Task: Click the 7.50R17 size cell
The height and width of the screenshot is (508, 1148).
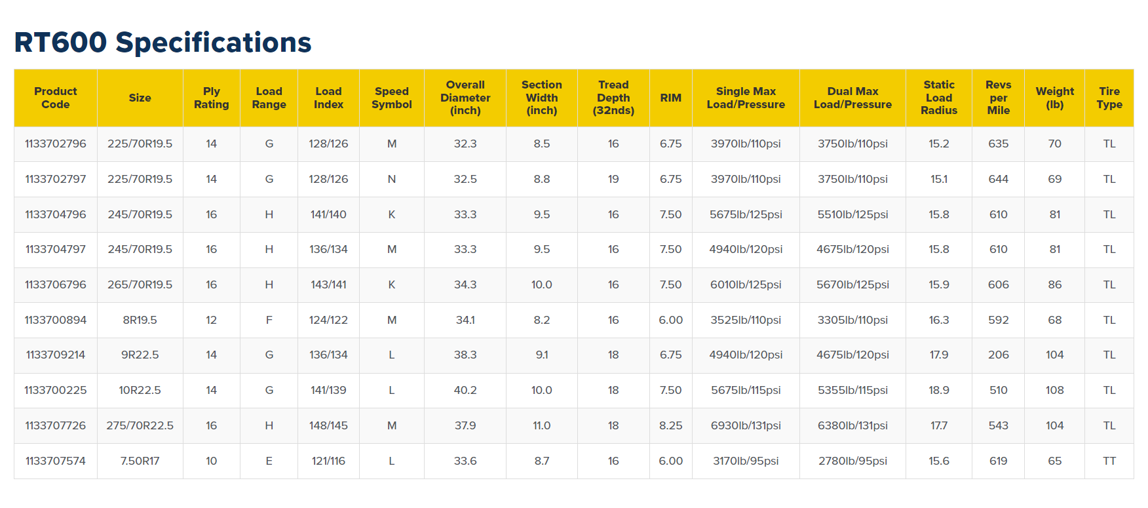Action: [140, 461]
